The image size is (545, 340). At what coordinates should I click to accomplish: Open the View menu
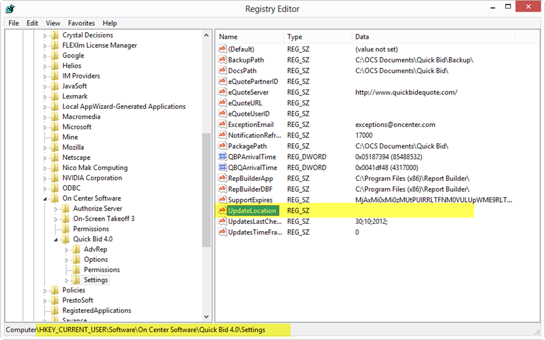coord(53,23)
